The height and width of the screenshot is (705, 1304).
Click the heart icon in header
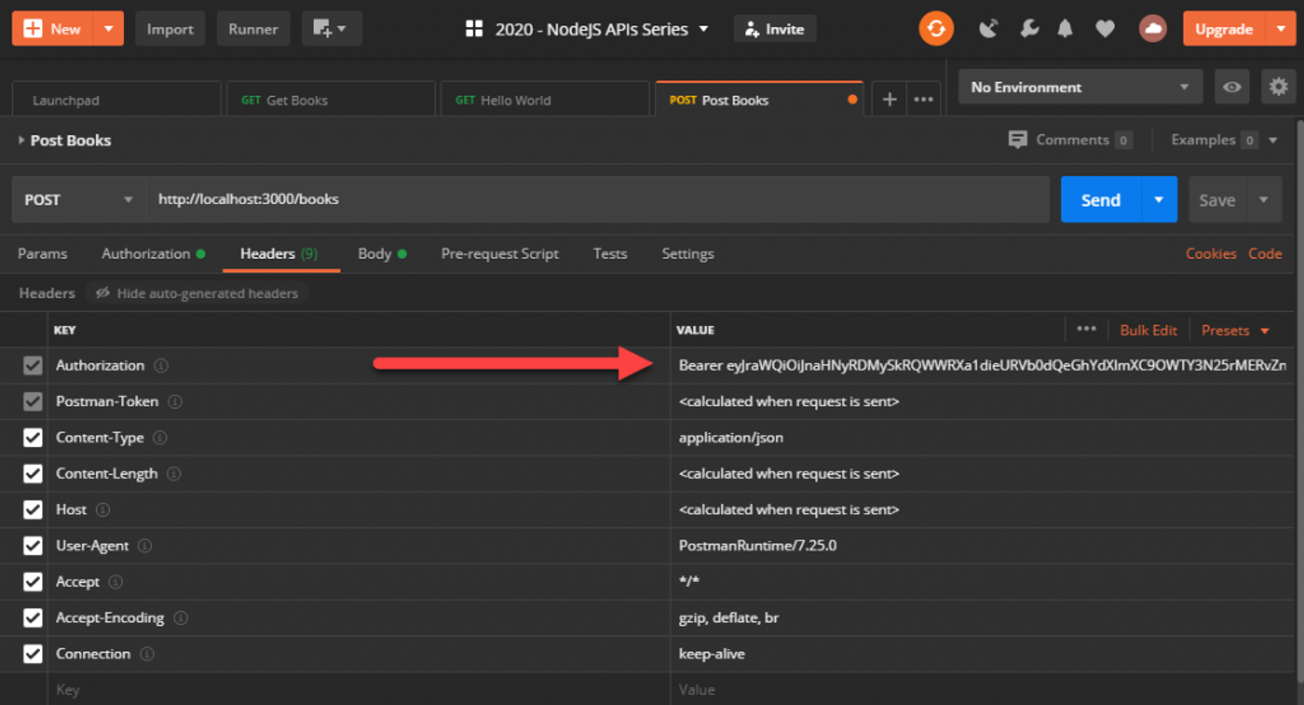[x=1105, y=29]
